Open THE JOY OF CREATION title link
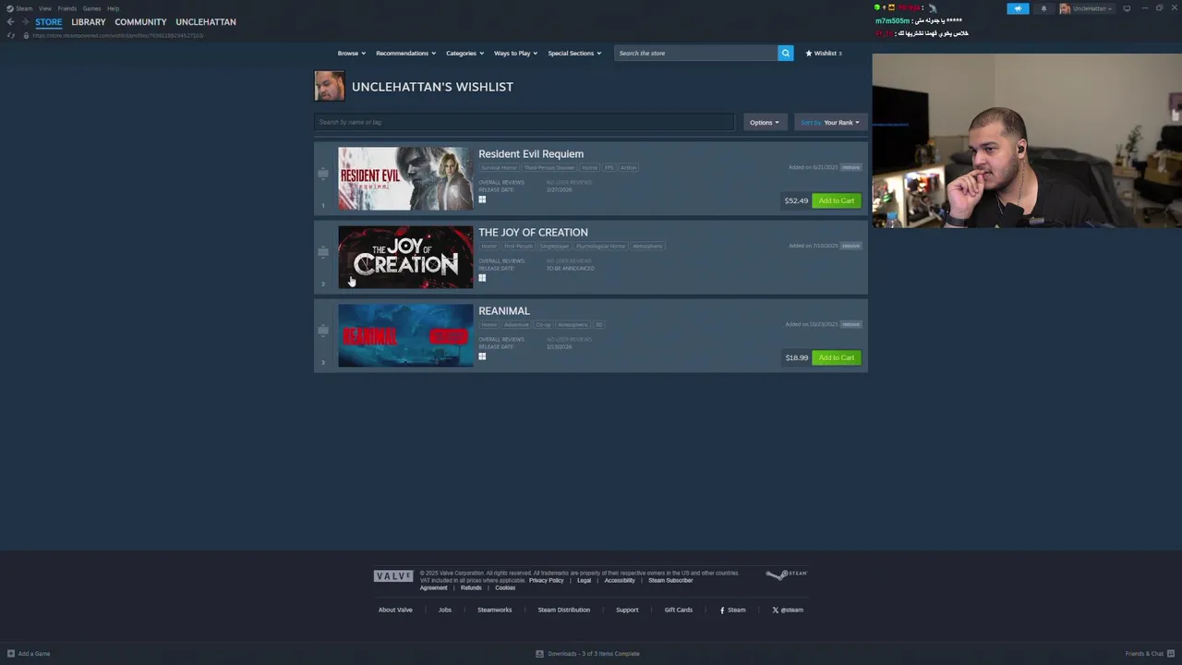Image resolution: width=1182 pixels, height=665 pixels. (x=533, y=233)
